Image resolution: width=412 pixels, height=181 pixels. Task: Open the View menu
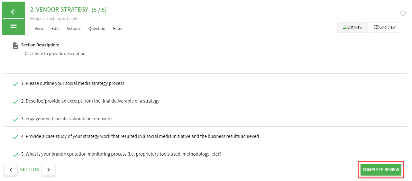coord(39,28)
